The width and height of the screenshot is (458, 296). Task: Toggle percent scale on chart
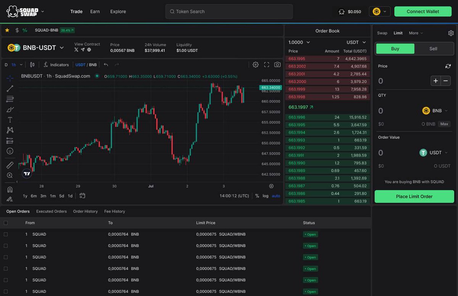(x=257, y=196)
